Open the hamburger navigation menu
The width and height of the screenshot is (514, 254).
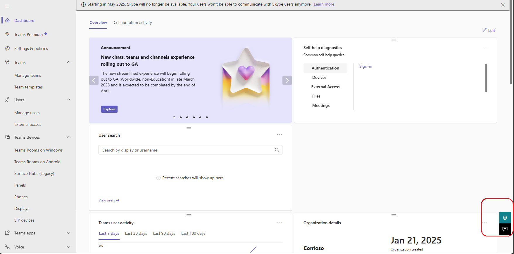tap(7, 6)
